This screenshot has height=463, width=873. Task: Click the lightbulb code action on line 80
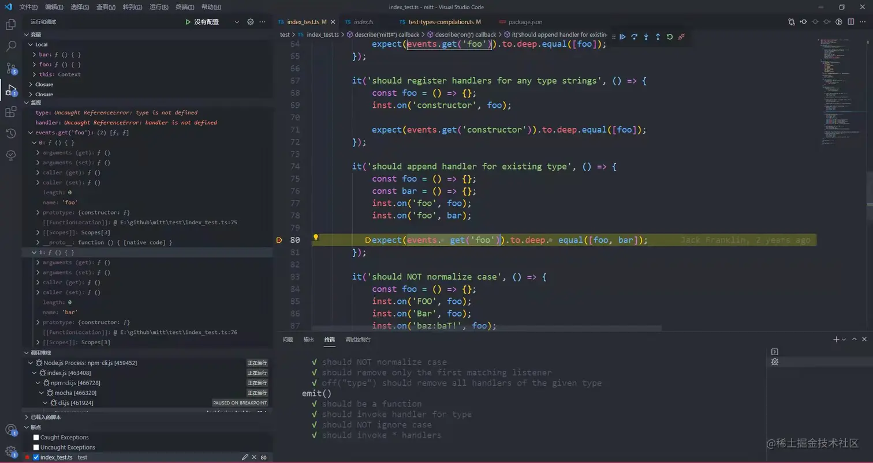pos(316,238)
